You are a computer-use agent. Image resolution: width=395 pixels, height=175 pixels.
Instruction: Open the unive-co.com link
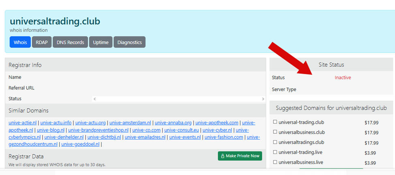pos(146,130)
